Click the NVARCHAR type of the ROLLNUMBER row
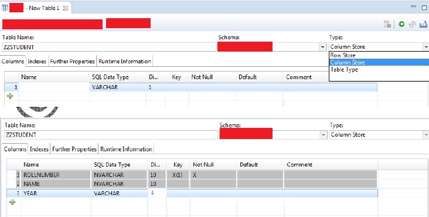The height and width of the screenshot is (217, 429). click(119, 175)
